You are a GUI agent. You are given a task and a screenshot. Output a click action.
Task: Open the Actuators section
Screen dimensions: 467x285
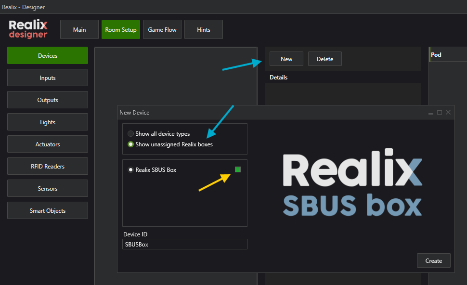[x=48, y=144]
